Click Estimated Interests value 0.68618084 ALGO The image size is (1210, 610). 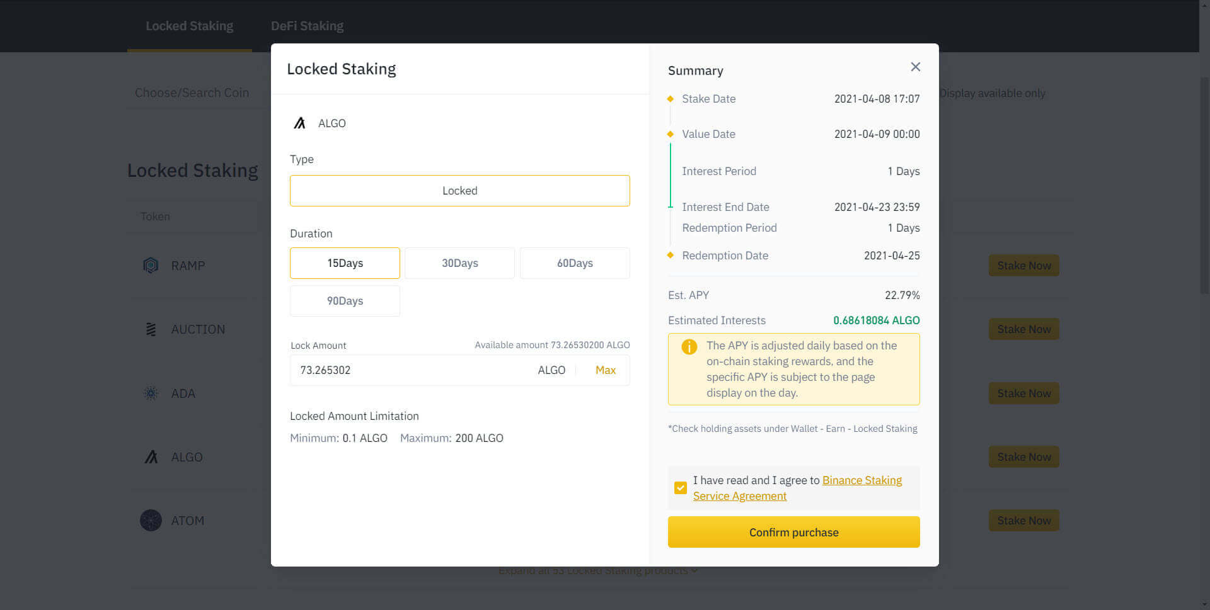[876, 320]
